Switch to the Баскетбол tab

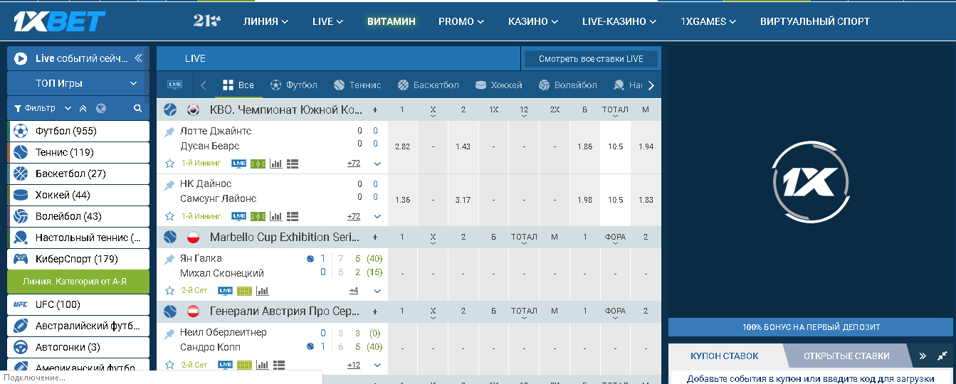[x=429, y=85]
